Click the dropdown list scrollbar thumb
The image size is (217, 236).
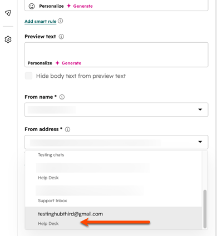click(205, 209)
